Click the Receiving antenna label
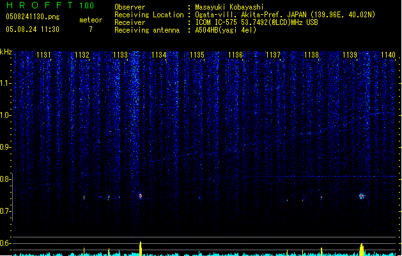This screenshot has height=256, width=402. click(147, 30)
